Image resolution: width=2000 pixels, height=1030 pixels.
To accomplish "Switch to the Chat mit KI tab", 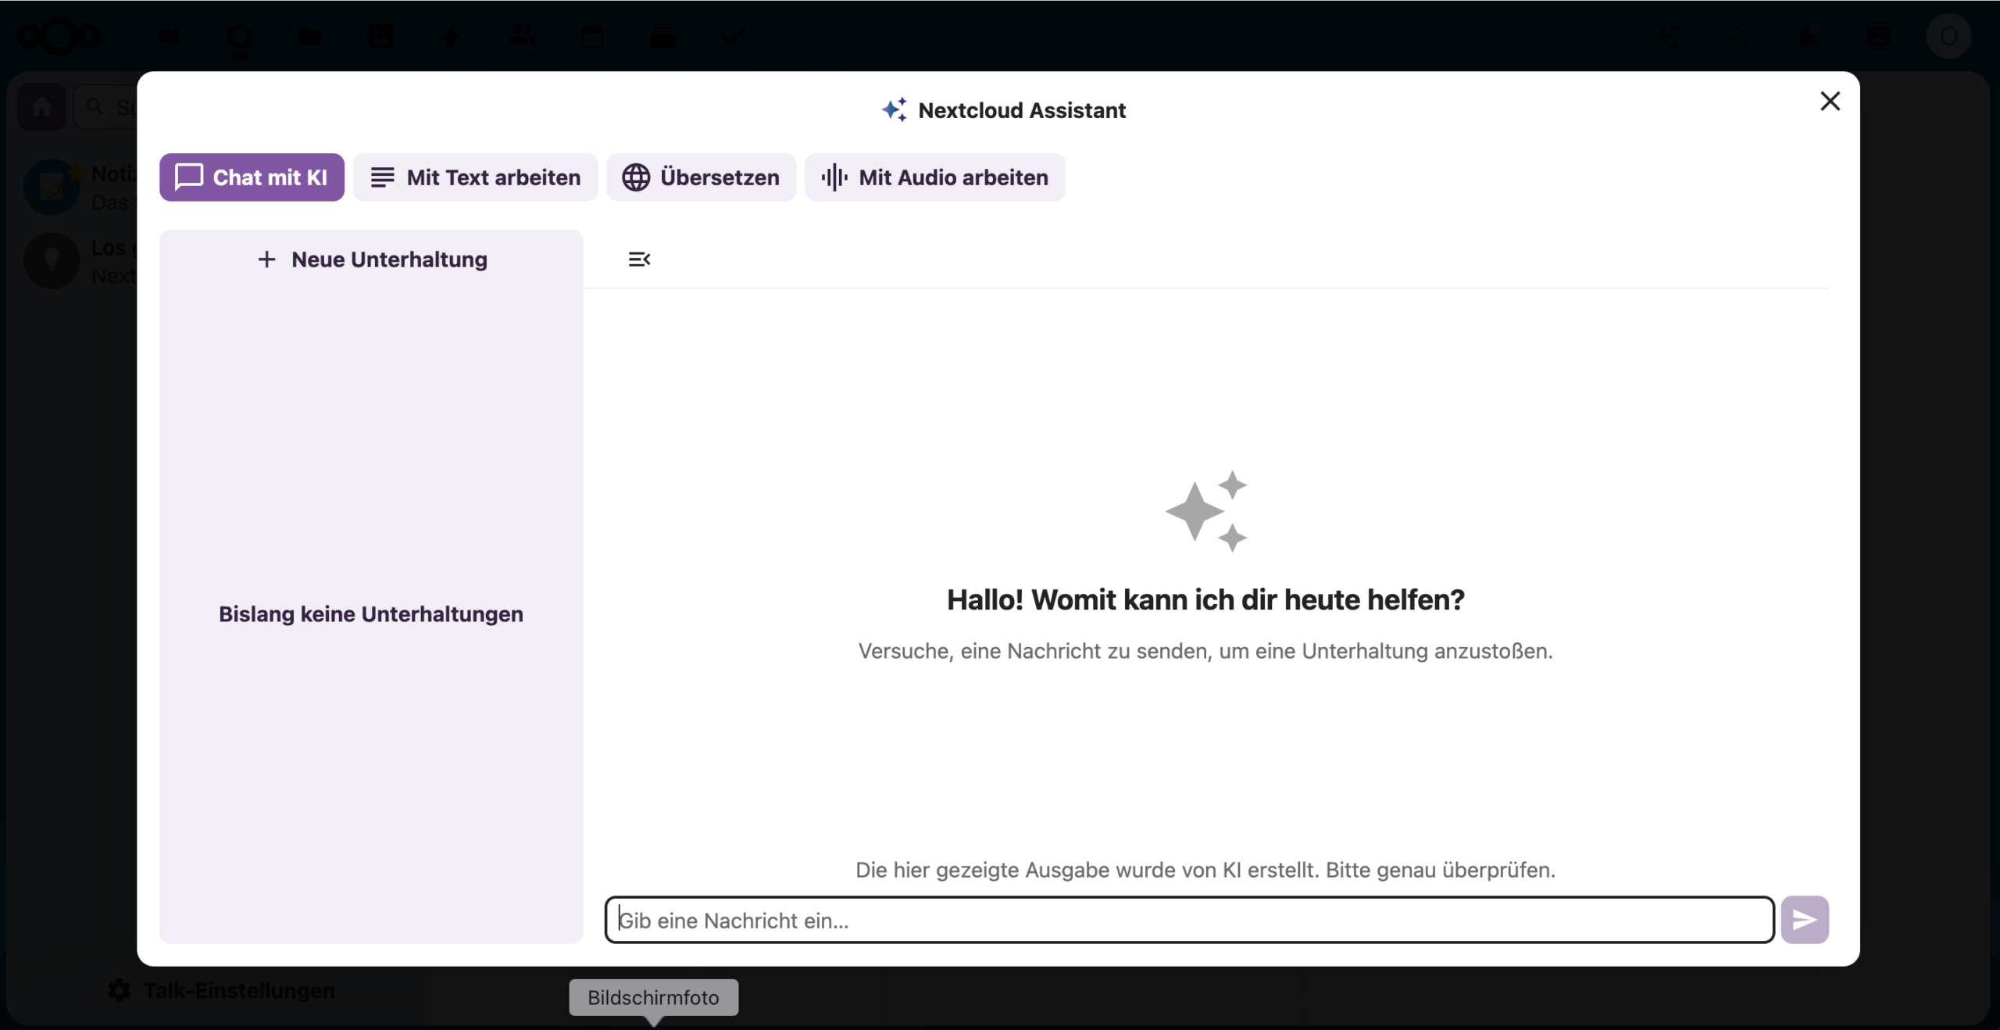I will [252, 177].
